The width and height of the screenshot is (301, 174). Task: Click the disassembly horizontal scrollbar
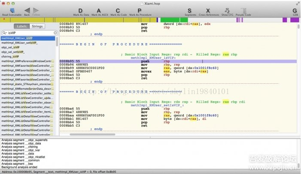point(92,134)
